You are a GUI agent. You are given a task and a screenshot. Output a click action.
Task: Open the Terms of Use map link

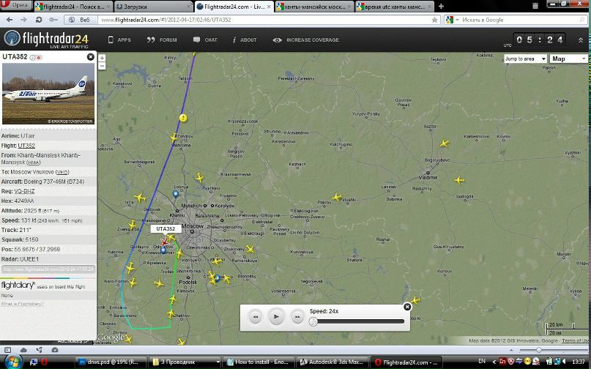point(574,340)
